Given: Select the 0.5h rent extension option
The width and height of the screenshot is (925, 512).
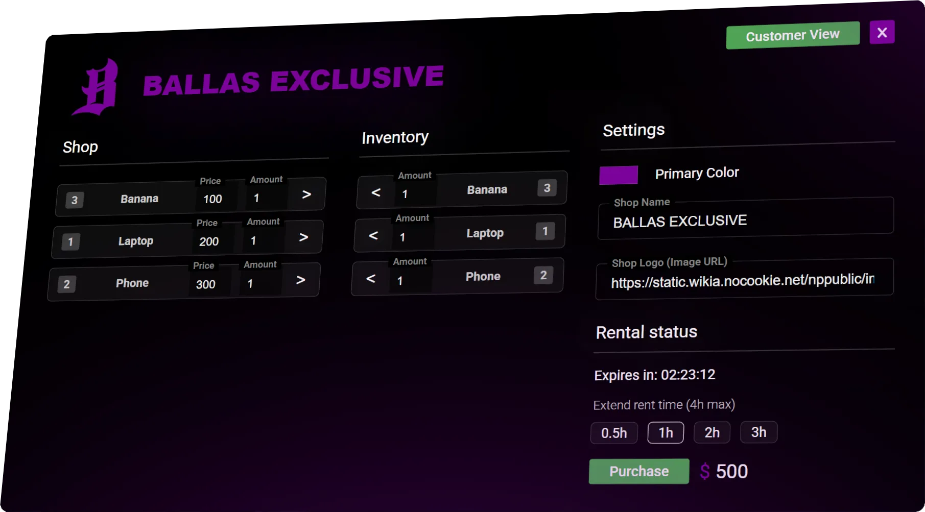Looking at the screenshot, I should coord(614,433).
